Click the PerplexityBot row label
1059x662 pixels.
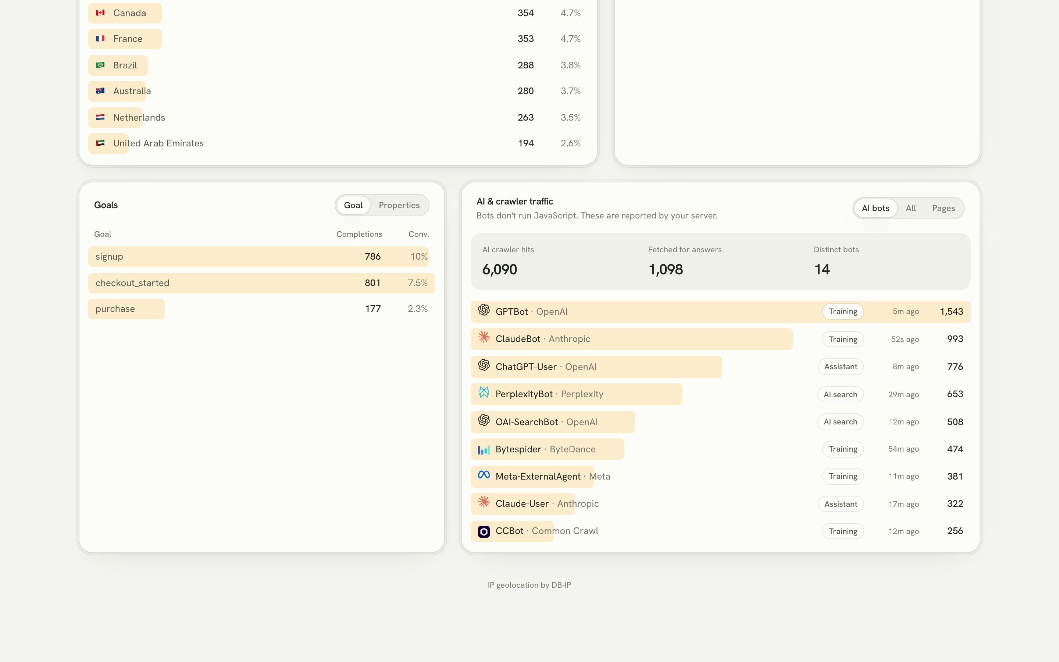[x=549, y=394]
